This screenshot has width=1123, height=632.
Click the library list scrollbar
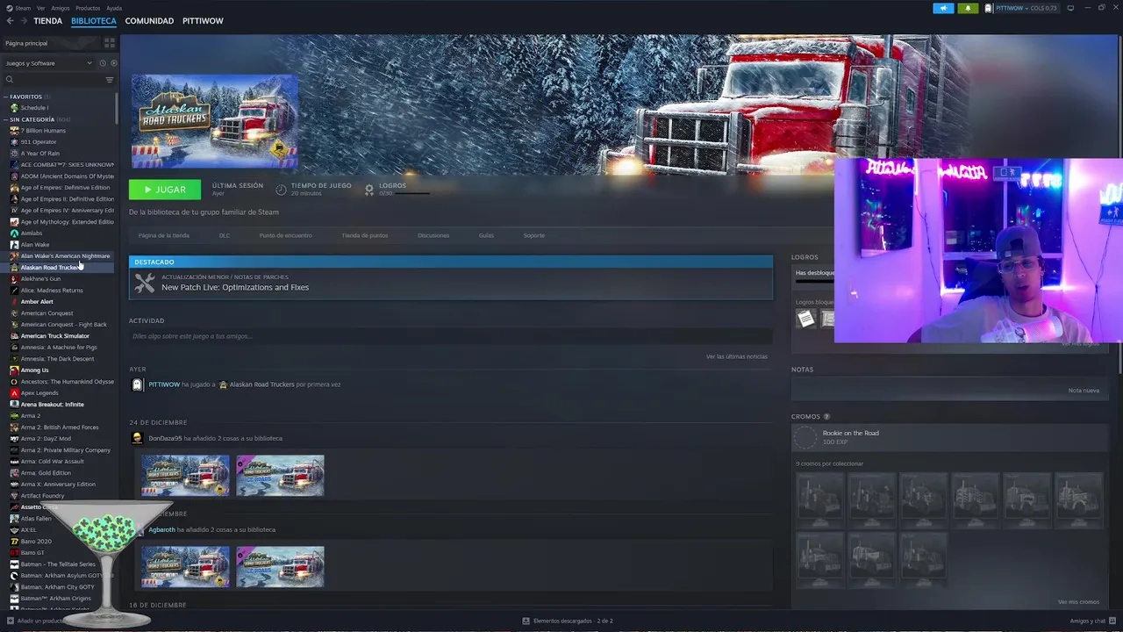click(x=117, y=107)
